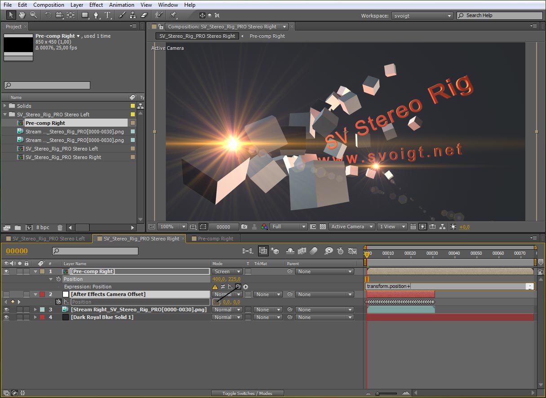This screenshot has height=398, width=546.
Task: Toggle Draft 3D in timeline
Action: 275,251
